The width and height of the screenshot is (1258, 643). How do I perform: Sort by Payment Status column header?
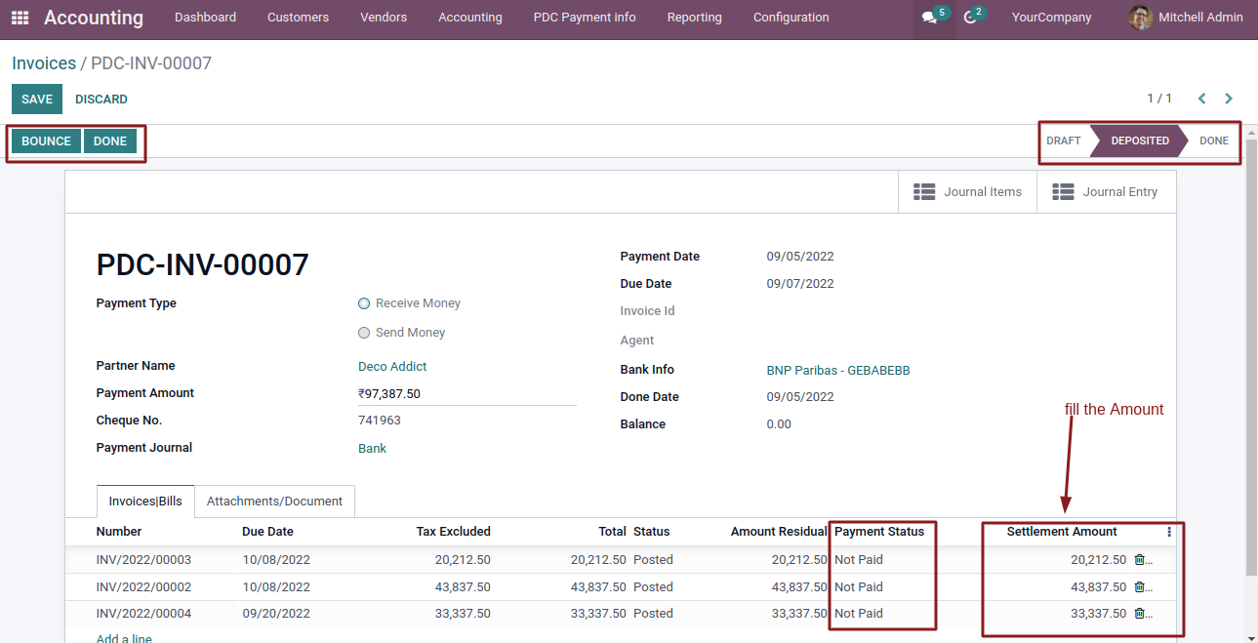pos(879,532)
